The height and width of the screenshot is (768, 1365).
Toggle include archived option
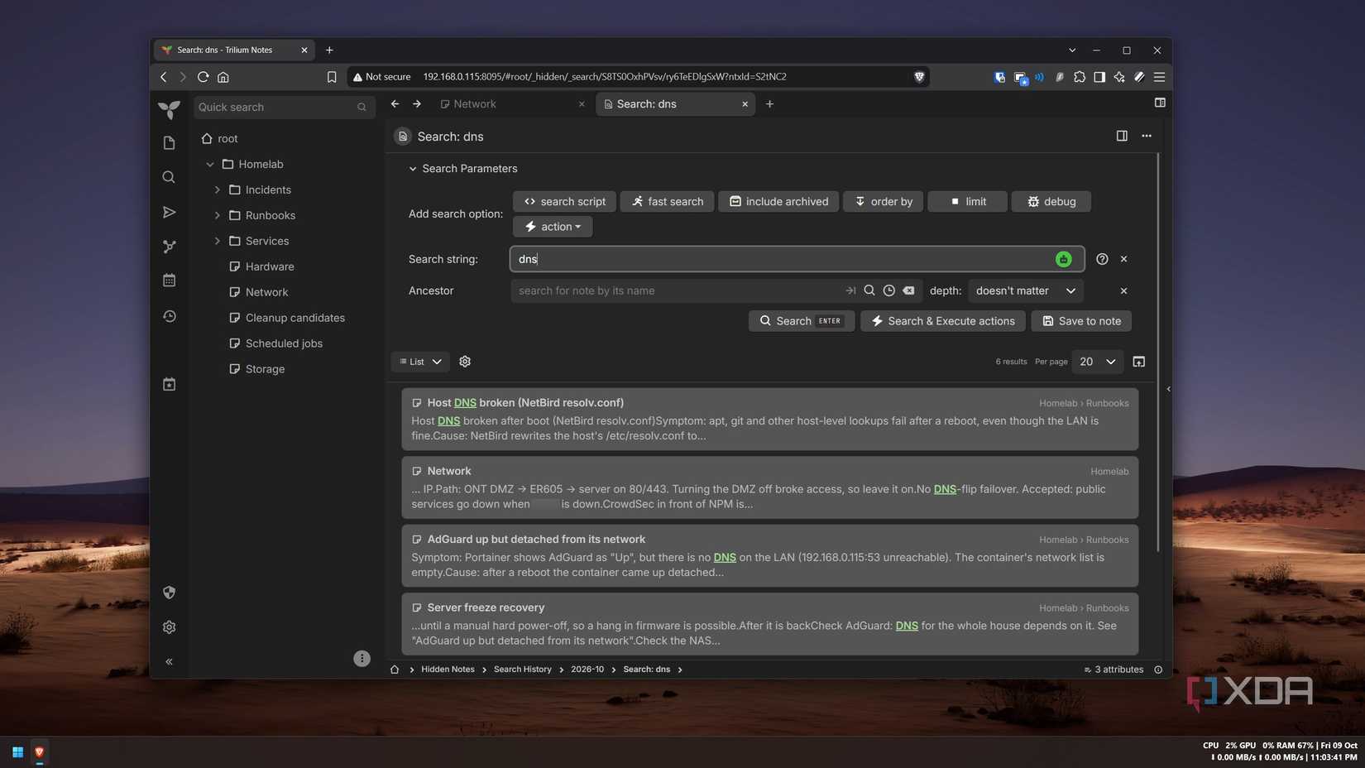click(778, 201)
